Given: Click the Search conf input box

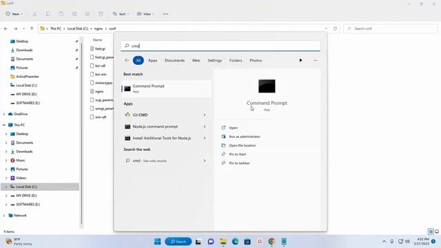Looking at the screenshot, I should pyautogui.click(x=391, y=28).
